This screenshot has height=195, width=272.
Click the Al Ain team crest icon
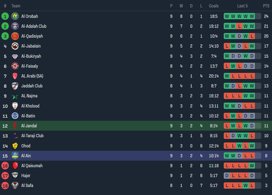(15, 156)
